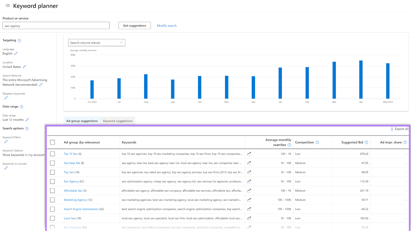The width and height of the screenshot is (411, 231).
Task: Collapse the side panel icon beside Keyword planner
Action: 8,6
